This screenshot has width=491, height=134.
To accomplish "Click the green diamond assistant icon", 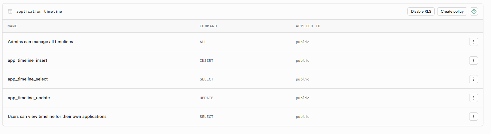I will (x=474, y=11).
